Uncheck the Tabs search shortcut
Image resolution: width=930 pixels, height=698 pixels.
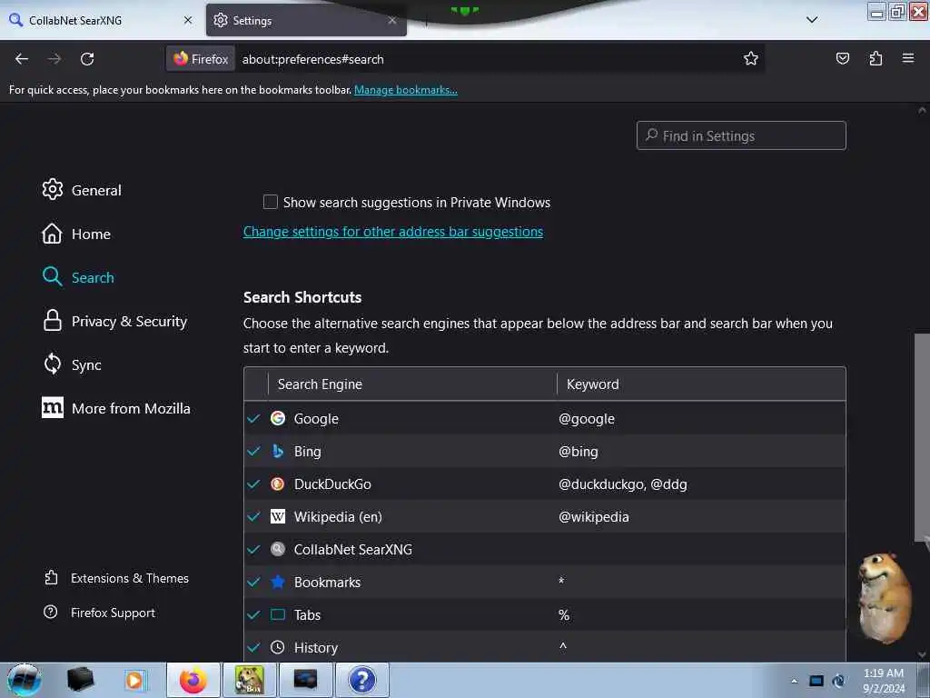tap(254, 614)
